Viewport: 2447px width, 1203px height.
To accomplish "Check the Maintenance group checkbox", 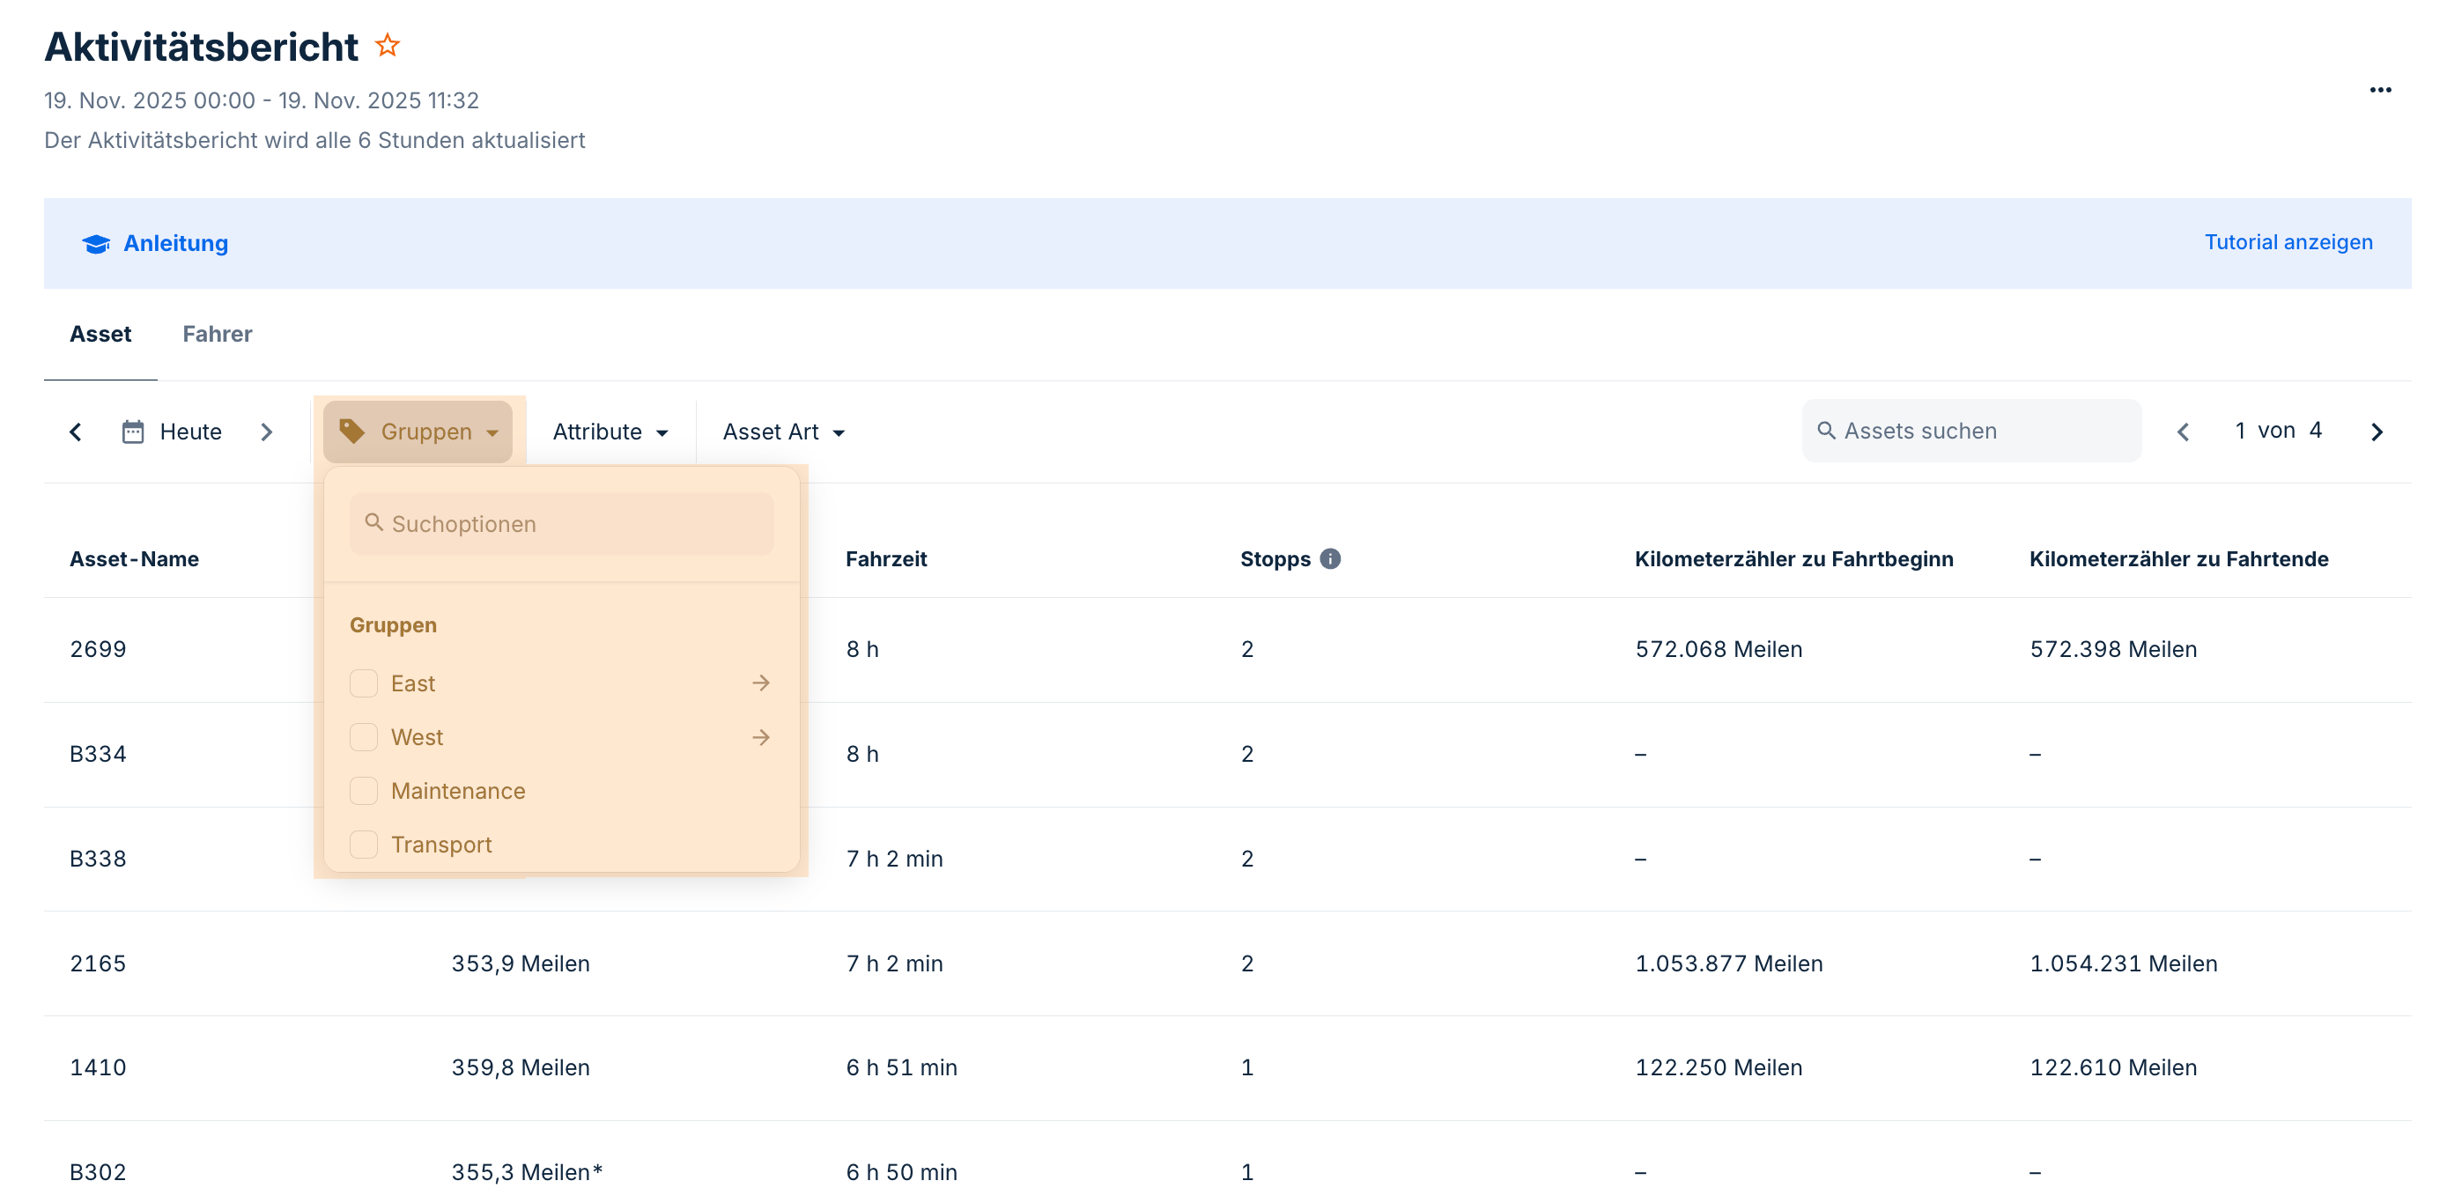I will pos(364,791).
